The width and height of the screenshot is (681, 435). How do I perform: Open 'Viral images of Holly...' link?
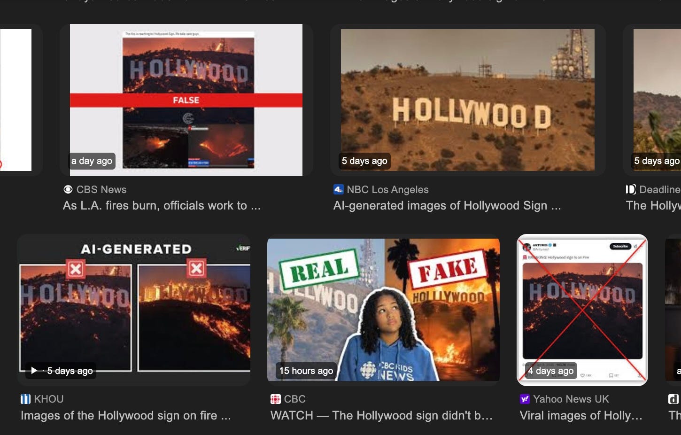point(581,416)
